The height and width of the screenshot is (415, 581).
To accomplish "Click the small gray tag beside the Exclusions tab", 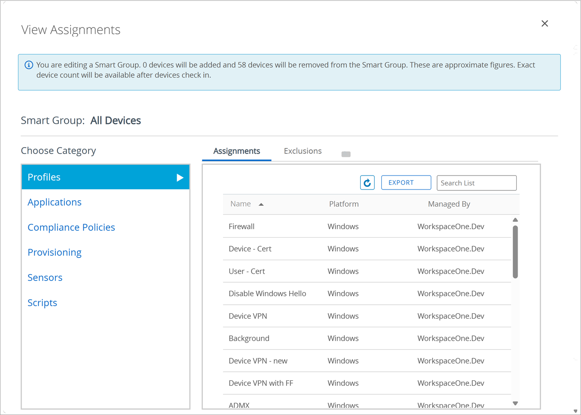I will [346, 154].
